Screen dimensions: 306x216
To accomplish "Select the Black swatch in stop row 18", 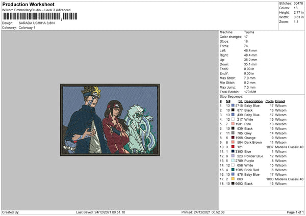I will pos(233,183).
